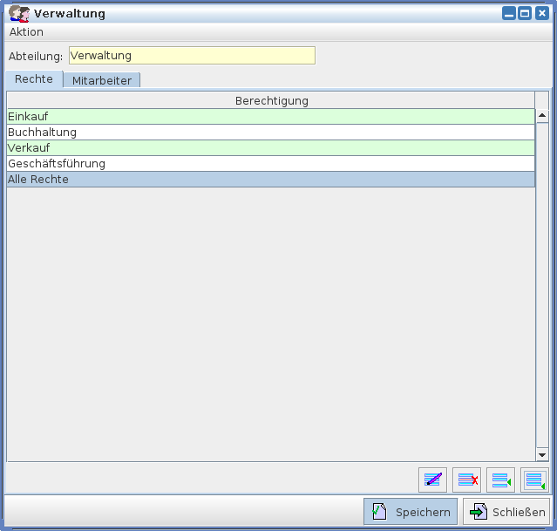
Task: Click the edit row pencil icon
Action: 432,480
